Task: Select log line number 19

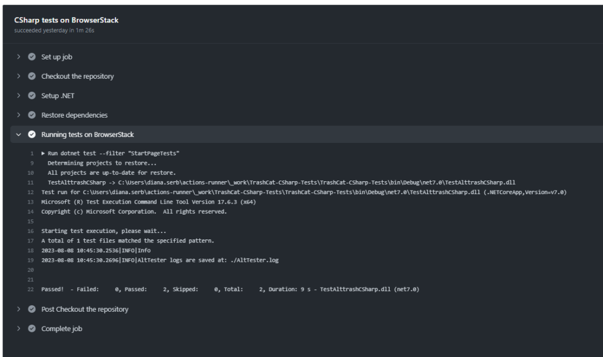Action: point(31,260)
